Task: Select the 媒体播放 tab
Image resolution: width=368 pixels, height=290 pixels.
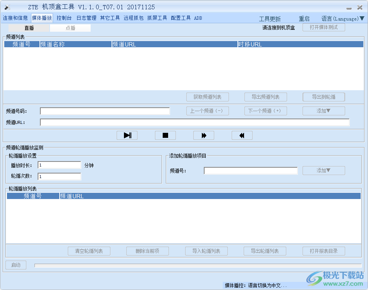Action: 42,18
